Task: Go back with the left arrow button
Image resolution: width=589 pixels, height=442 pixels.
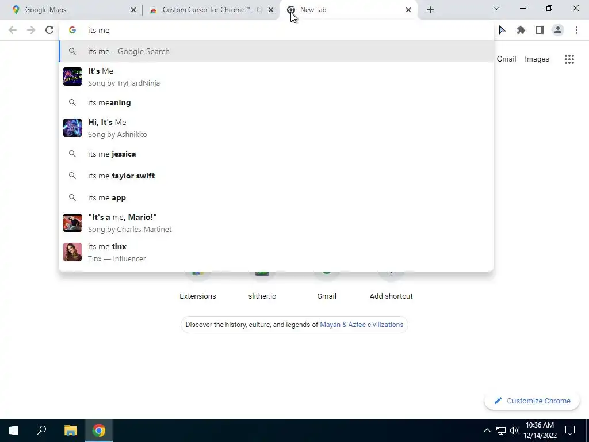Action: [13, 30]
